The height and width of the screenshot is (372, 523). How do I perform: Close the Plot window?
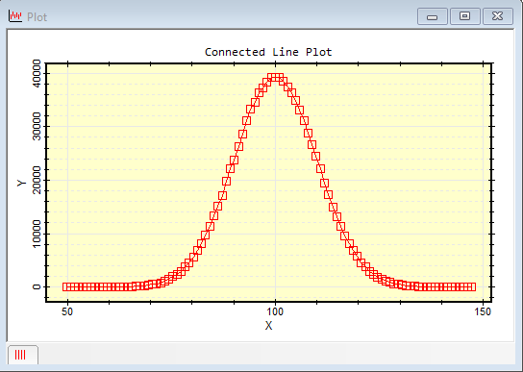498,16
